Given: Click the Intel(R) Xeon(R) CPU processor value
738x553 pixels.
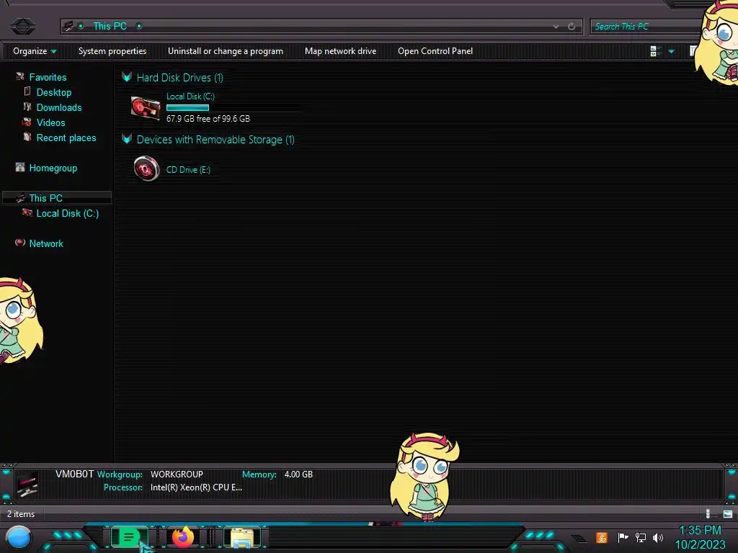Looking at the screenshot, I should pyautogui.click(x=196, y=487).
